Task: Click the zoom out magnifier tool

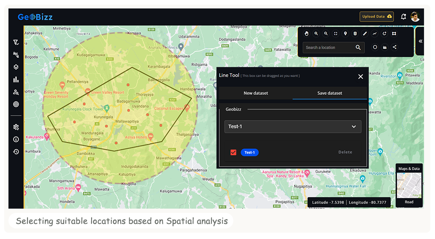Action: coord(326,34)
